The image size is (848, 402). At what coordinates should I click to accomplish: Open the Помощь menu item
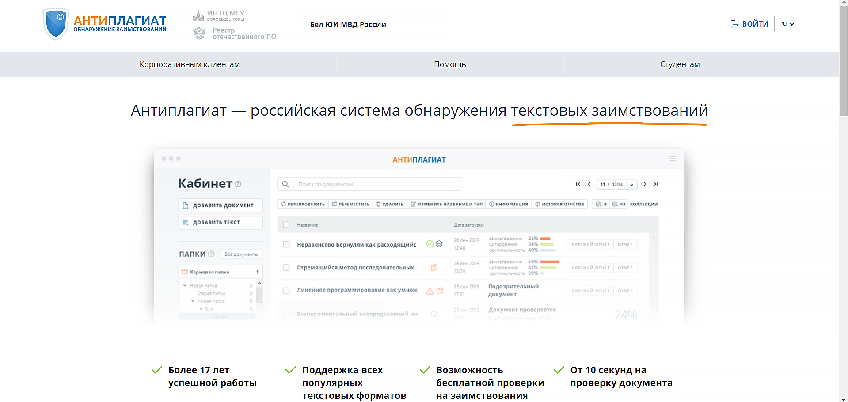click(450, 64)
